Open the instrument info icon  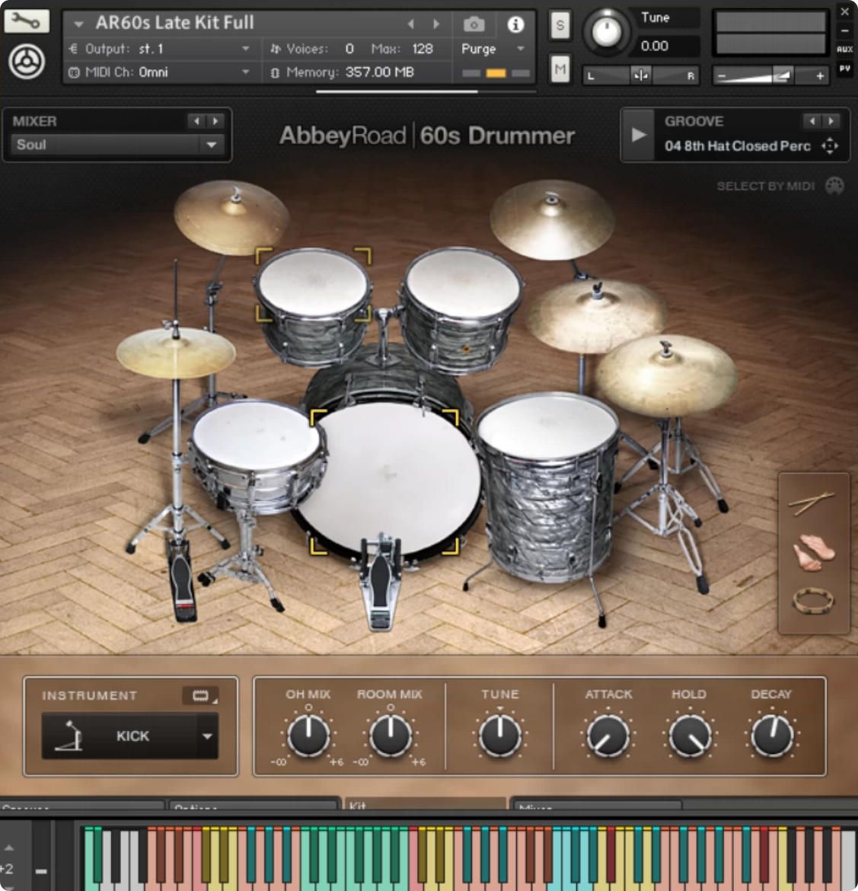[x=515, y=24]
